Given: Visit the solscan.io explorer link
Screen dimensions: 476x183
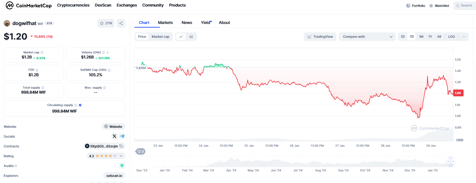Looking at the screenshot, I should point(114,175).
